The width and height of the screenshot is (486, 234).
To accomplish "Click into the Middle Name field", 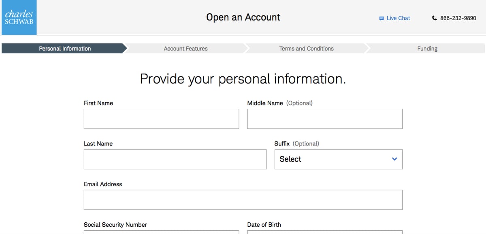I will (x=324, y=119).
